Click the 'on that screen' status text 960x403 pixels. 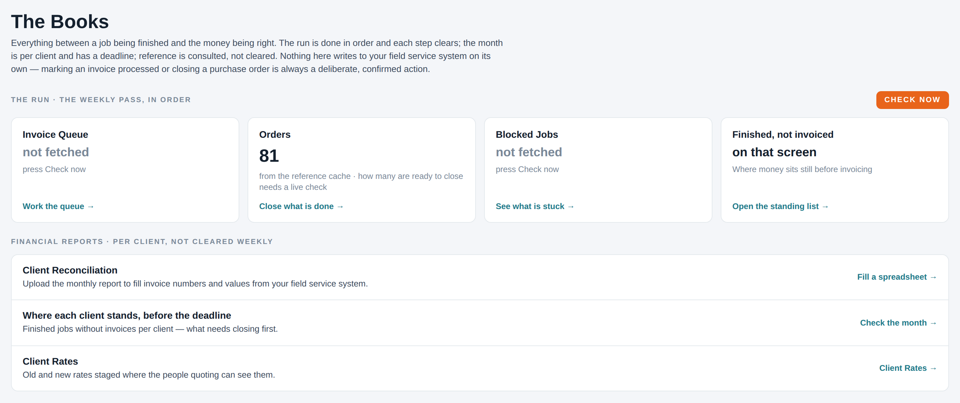tap(774, 152)
